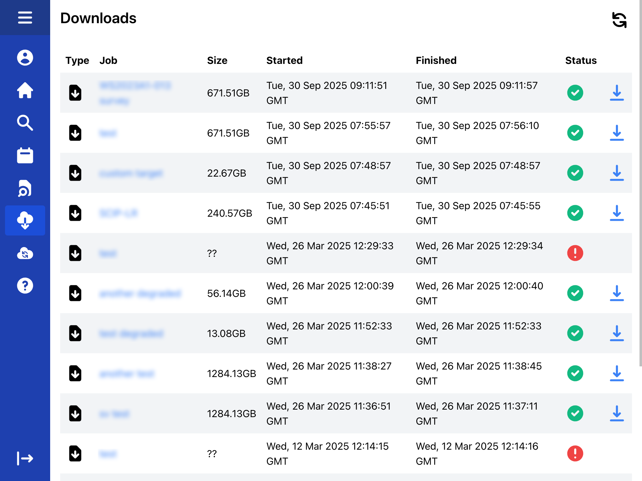Click 'Tue, 30 Sep 2025 07:48:57 GMT' started time

point(329,173)
